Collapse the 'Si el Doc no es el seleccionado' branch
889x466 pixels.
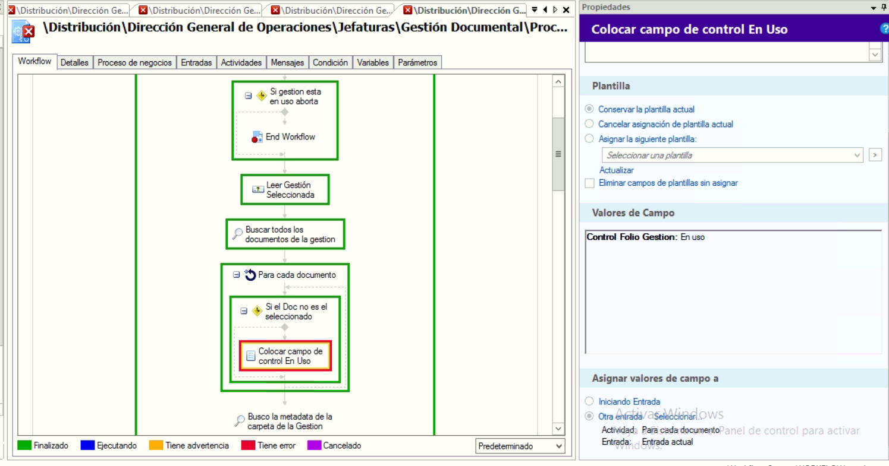[x=244, y=311]
